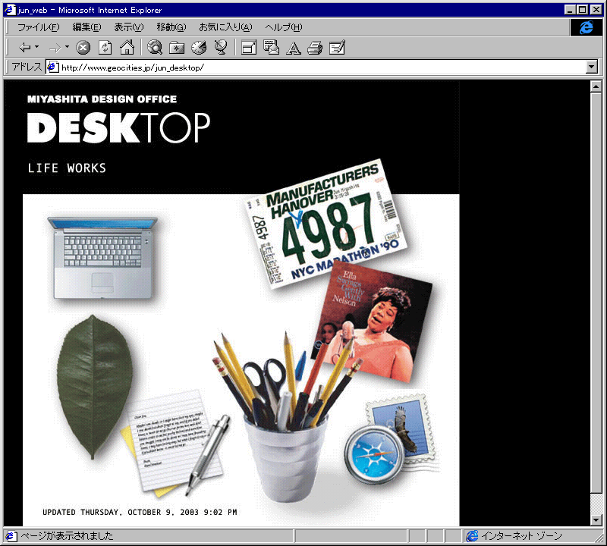Open the Favorites folder toolbar icon
607x546 pixels.
[x=177, y=48]
